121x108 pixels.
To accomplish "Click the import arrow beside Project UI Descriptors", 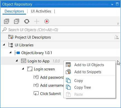I will tap(117, 37).
